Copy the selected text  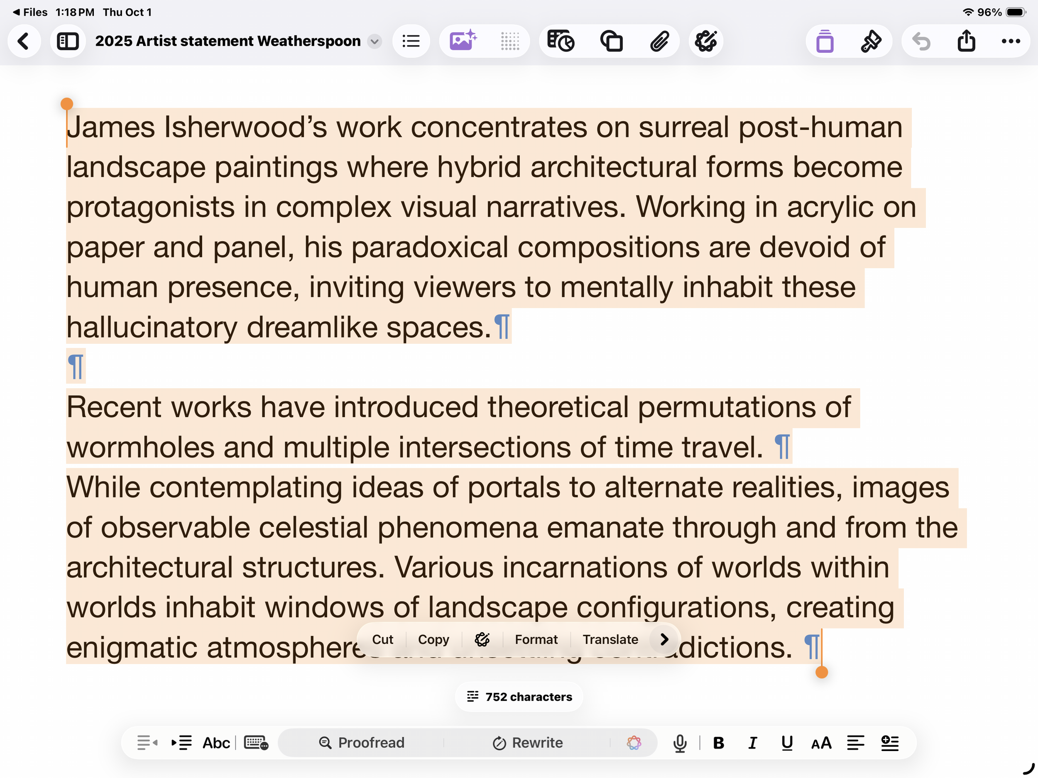433,639
